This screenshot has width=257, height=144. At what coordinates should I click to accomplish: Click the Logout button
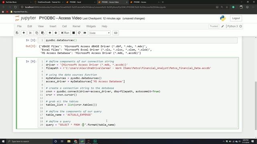(236, 18)
